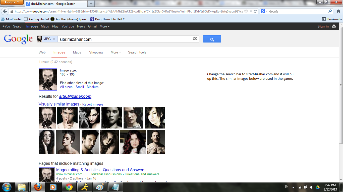
Task: Open YouTube from the Google bar
Action: pyautogui.click(x=68, y=26)
